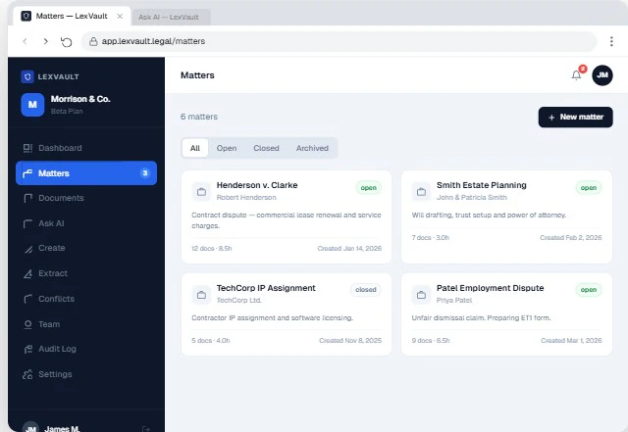Click the Audit Log label in sidebar

pyautogui.click(x=57, y=349)
